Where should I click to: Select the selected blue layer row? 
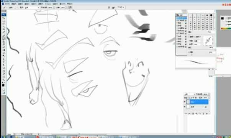(x=197, y=102)
